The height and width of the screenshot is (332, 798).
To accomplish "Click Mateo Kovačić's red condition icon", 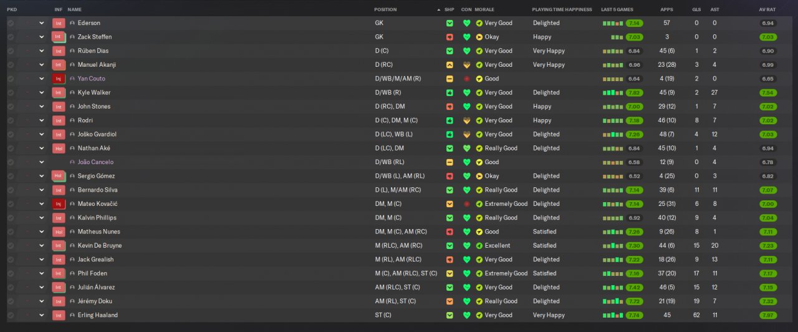I will click(466, 204).
